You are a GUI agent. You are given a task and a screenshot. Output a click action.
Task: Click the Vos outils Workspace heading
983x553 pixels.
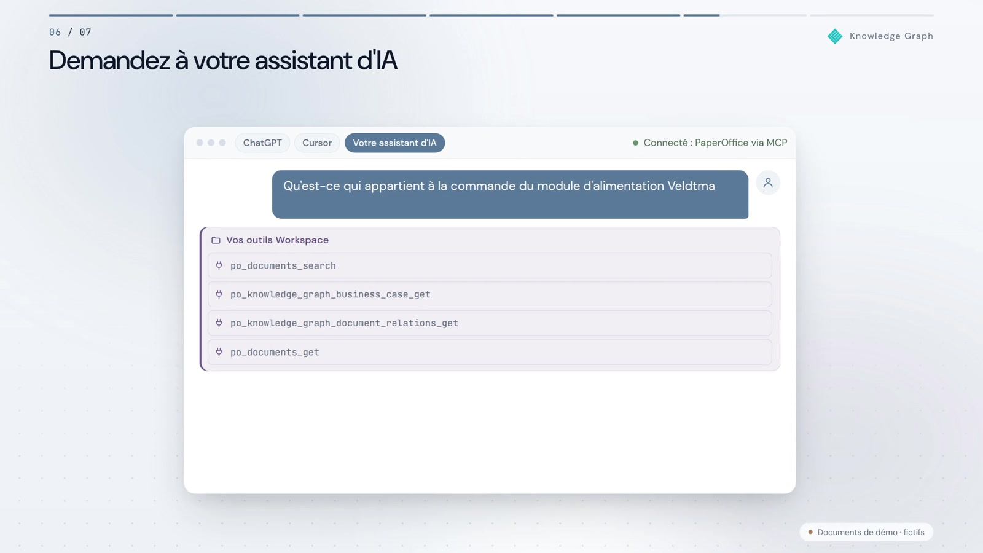(277, 240)
